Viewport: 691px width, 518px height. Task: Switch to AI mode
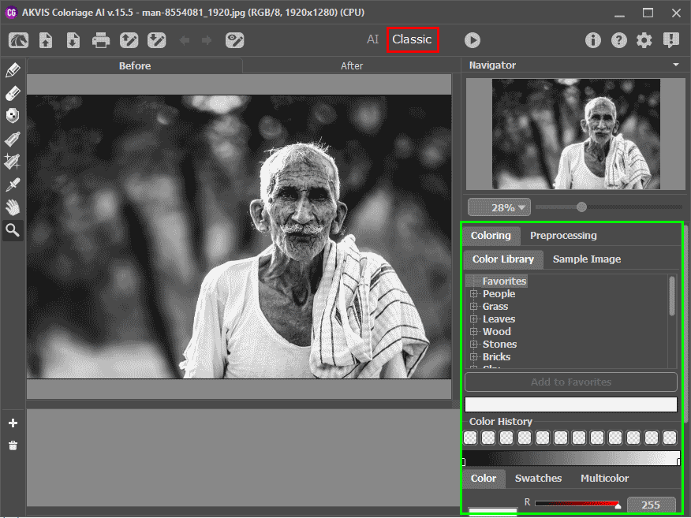coord(372,39)
